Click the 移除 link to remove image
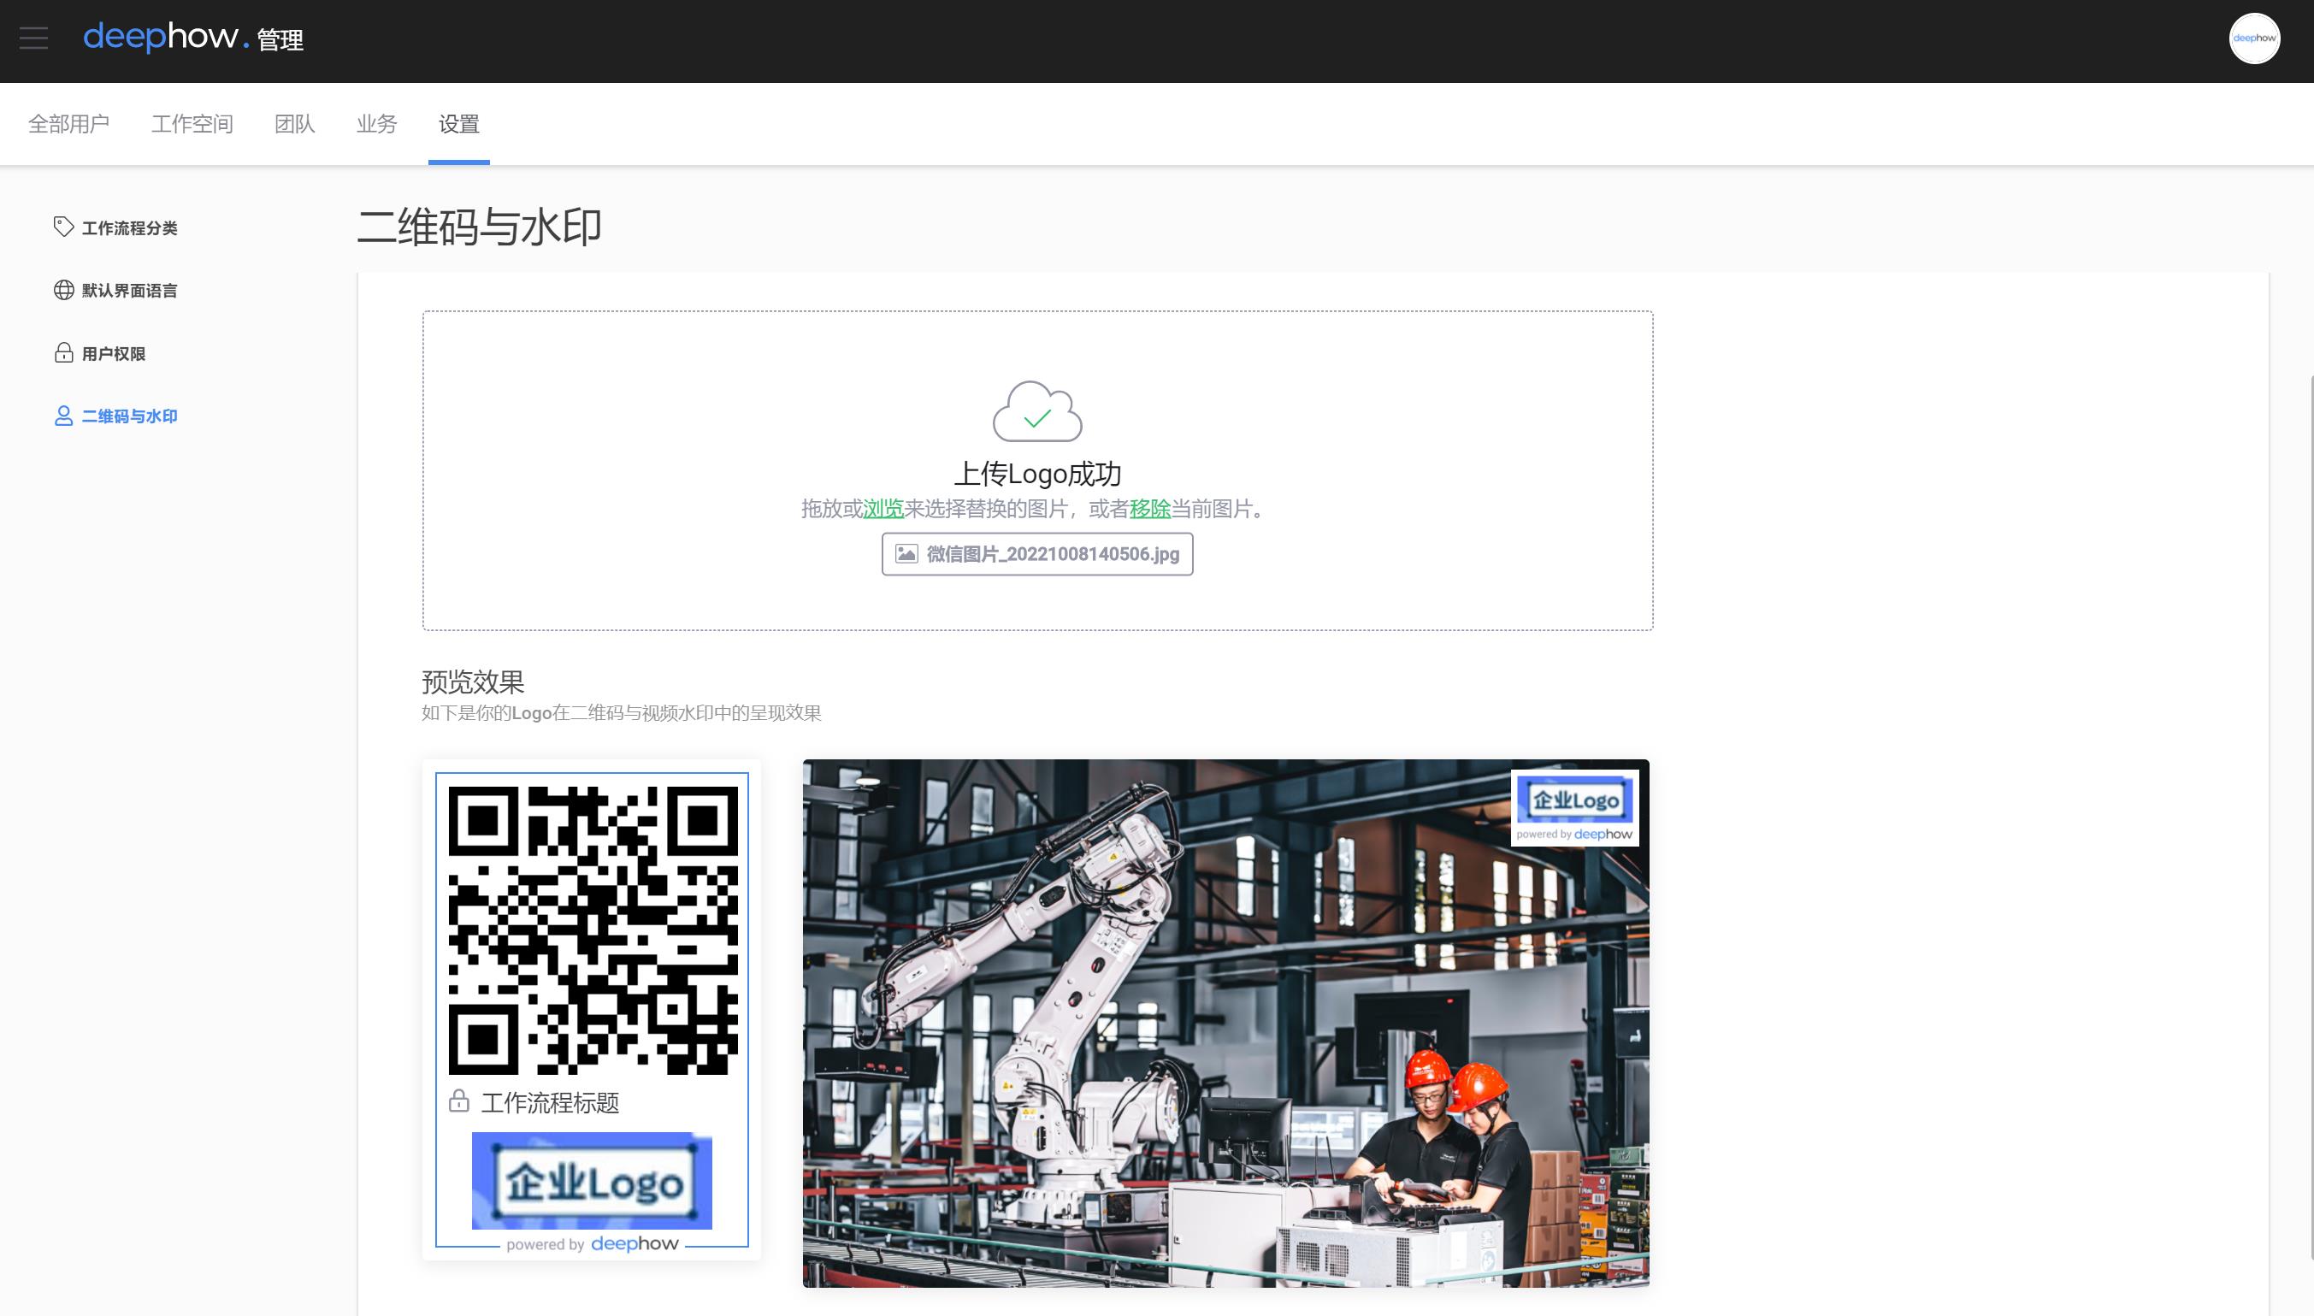 pos(1150,509)
